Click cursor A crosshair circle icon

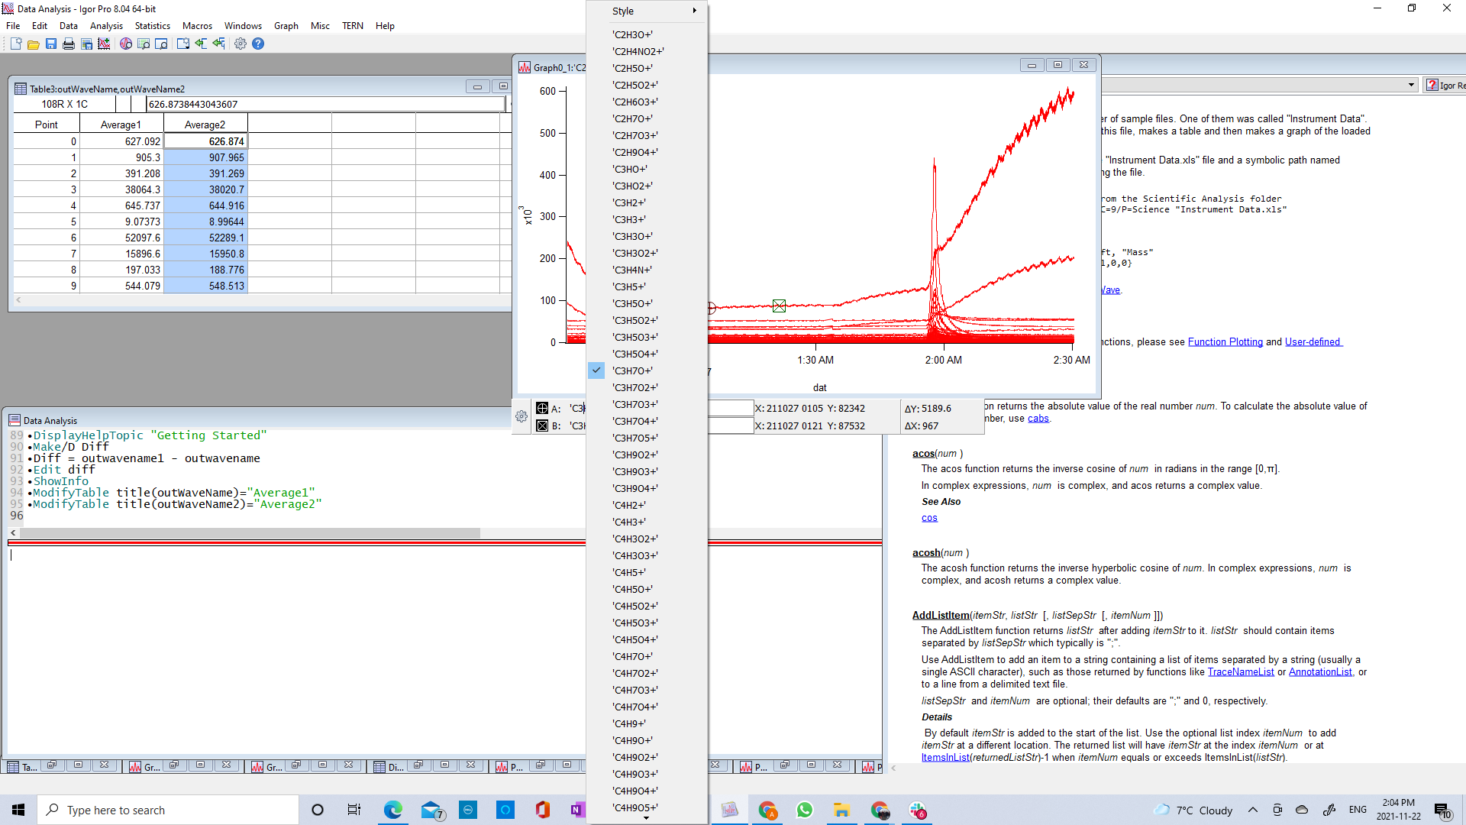(x=542, y=408)
